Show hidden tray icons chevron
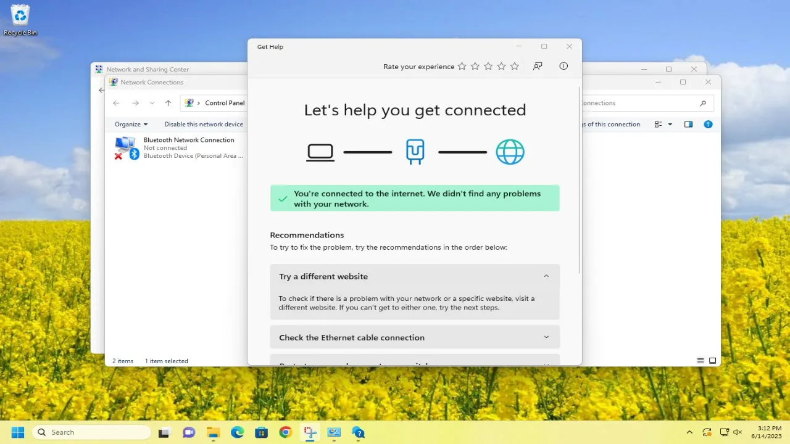The image size is (790, 444). [689, 432]
